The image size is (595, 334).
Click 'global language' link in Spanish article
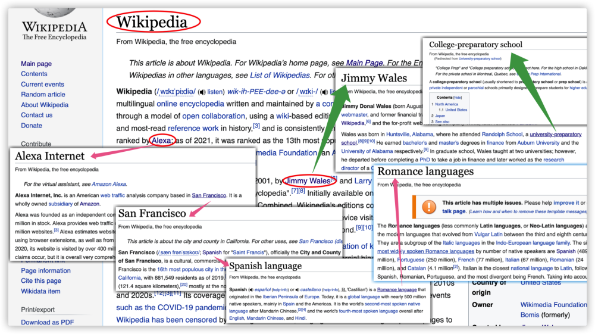(364, 297)
